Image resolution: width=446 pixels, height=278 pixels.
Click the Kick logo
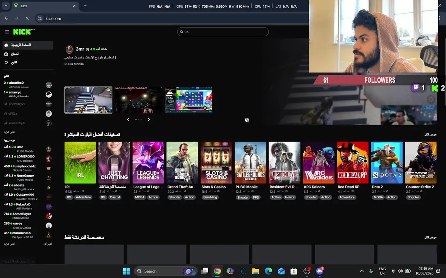[x=23, y=32]
